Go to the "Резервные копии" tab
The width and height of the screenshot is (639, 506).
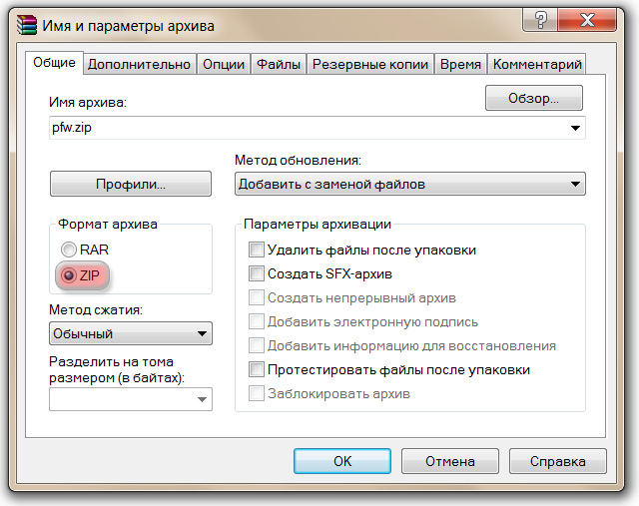(x=369, y=64)
